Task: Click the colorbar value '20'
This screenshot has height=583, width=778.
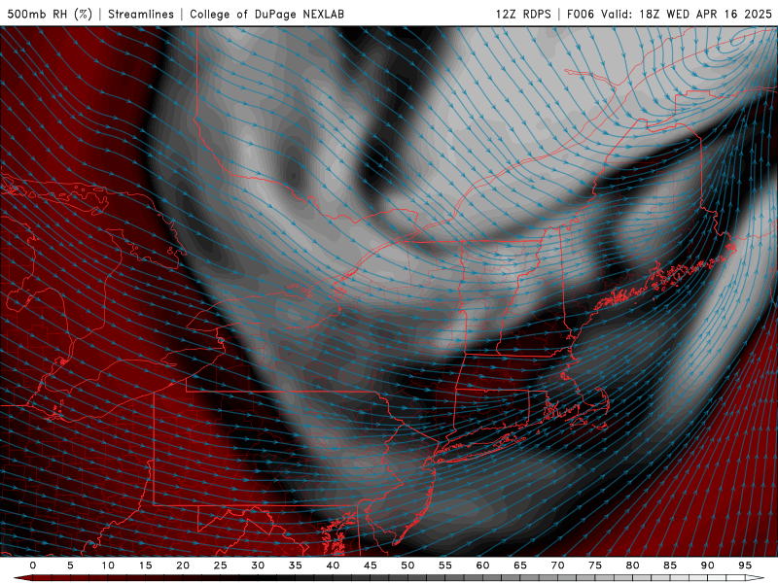Action: coord(183,566)
